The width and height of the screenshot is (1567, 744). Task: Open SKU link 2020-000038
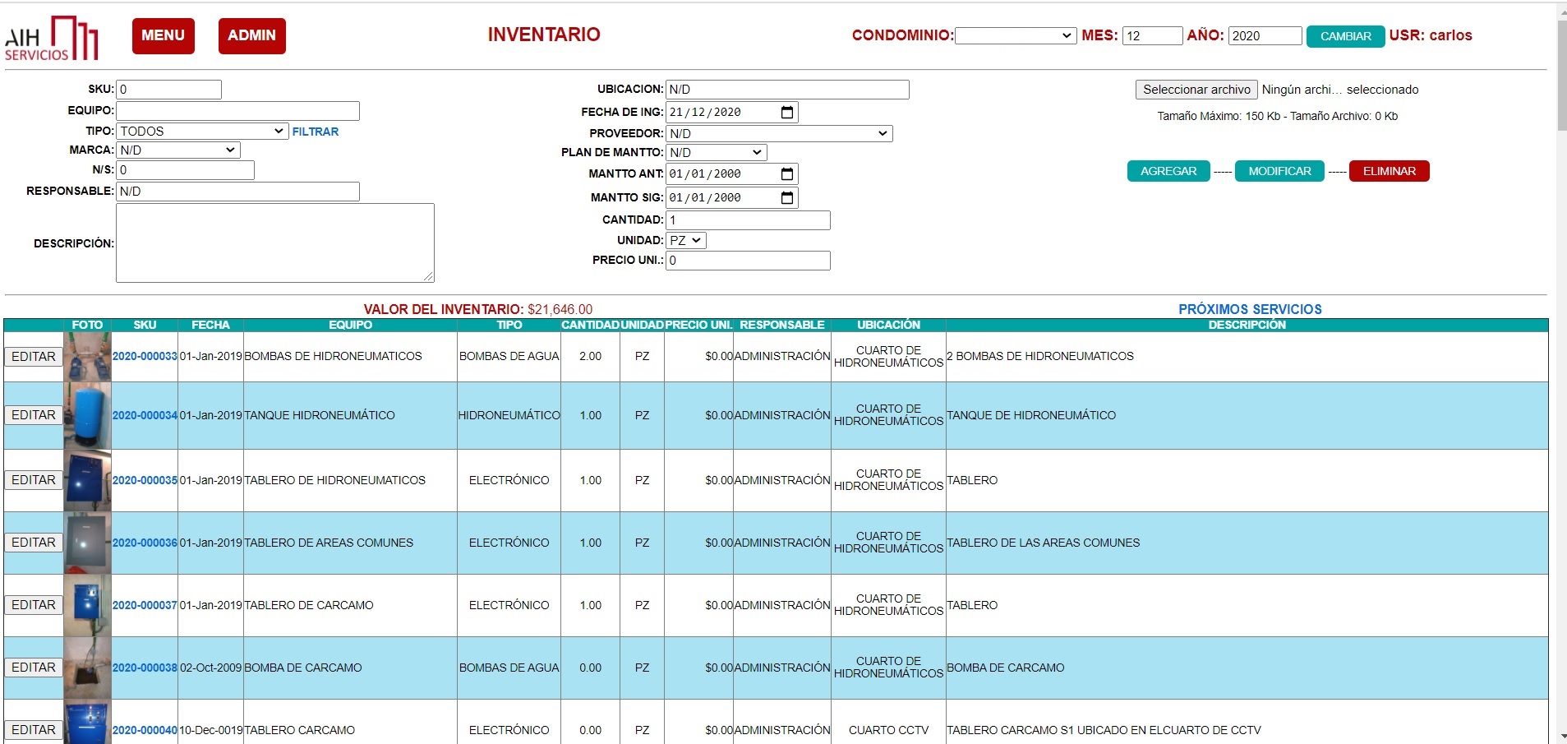(x=145, y=668)
